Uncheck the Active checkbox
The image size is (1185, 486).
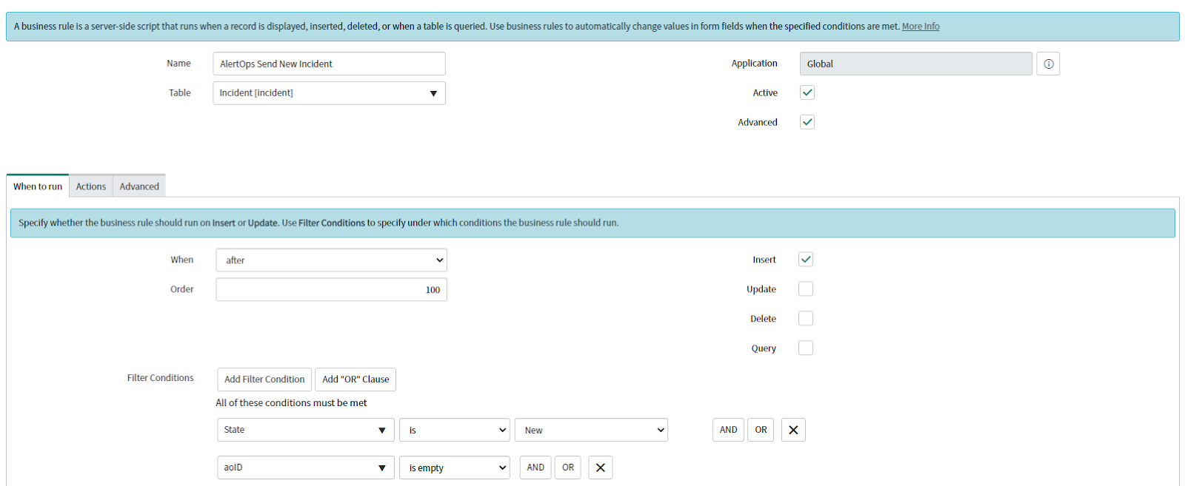(x=807, y=92)
